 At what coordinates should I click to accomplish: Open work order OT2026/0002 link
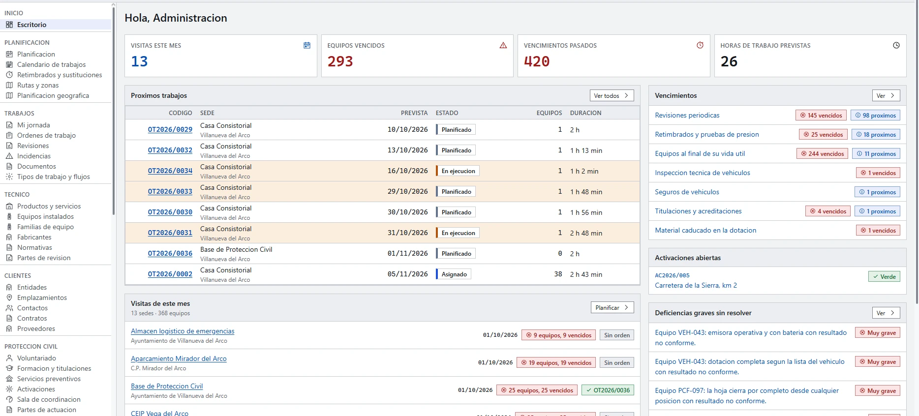point(170,274)
